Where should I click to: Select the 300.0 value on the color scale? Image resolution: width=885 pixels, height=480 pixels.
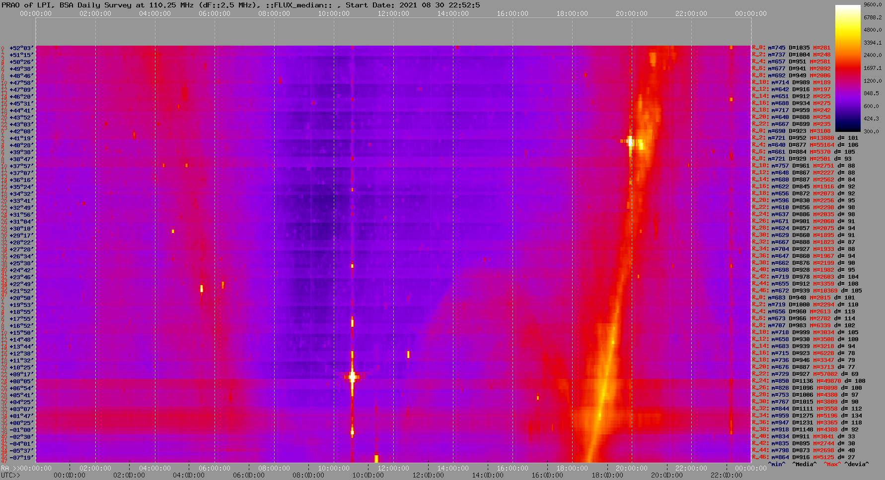click(871, 131)
